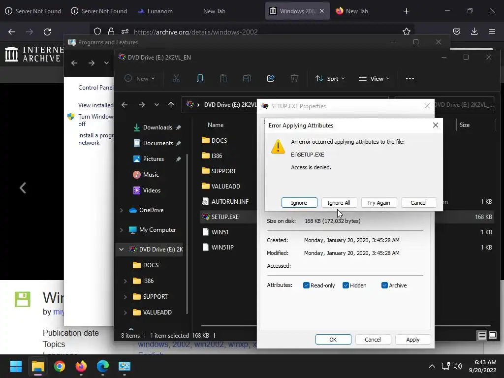Screen dimensions: 504x378
Task: Open Firefox downloads panel
Action: (x=474, y=31)
